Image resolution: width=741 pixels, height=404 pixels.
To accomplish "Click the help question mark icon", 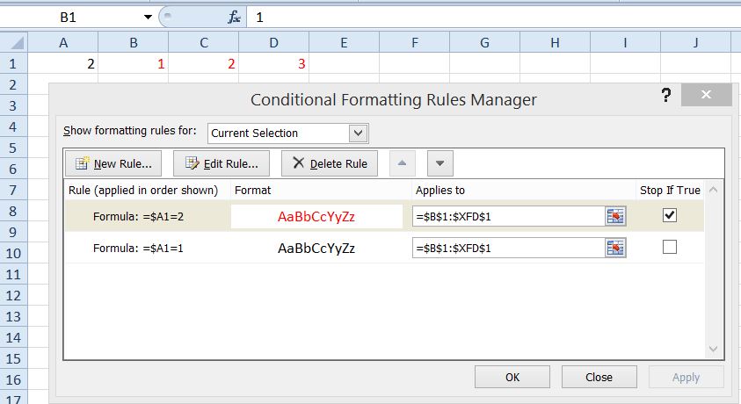I will pos(667,97).
